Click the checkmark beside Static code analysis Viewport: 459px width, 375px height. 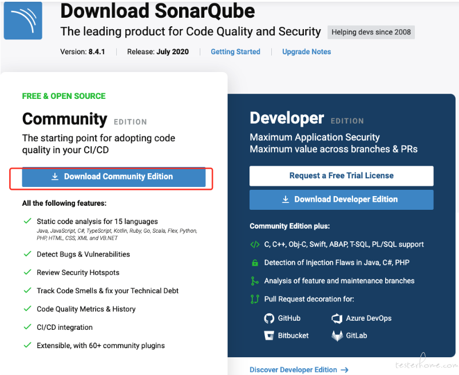click(x=27, y=221)
